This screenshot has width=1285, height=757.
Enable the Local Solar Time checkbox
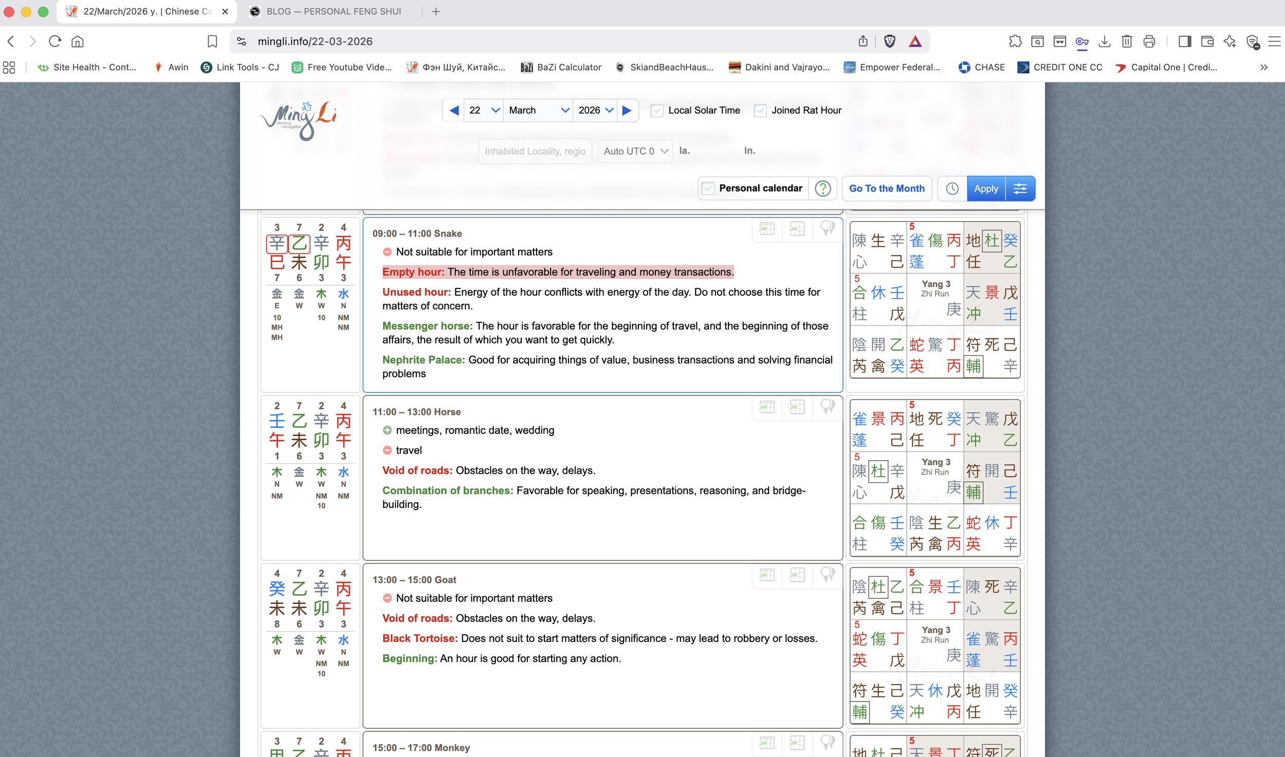656,110
